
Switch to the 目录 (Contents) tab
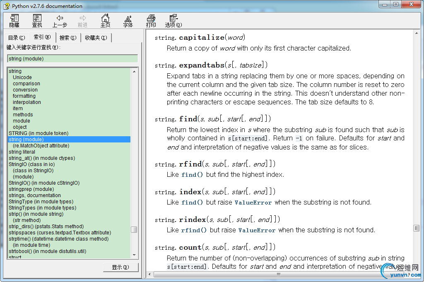tap(16, 38)
